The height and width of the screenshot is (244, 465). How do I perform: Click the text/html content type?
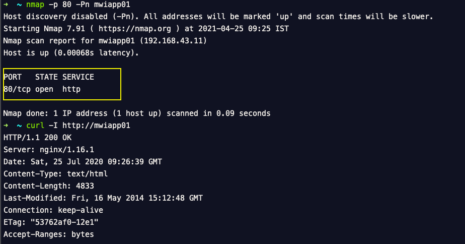pos(87,173)
